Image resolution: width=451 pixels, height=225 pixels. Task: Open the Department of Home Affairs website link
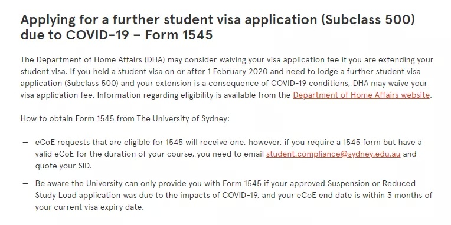[x=361, y=95]
